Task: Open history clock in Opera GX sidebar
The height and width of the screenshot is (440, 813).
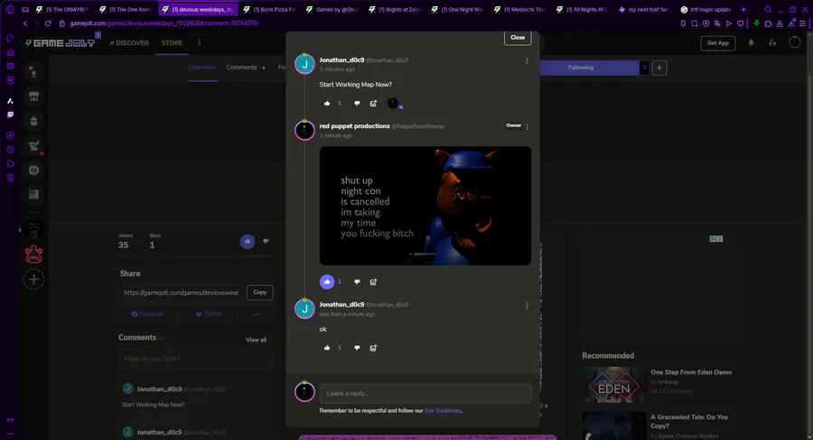Action: (10, 150)
